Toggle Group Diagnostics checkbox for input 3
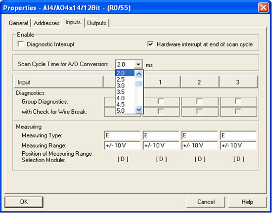 [238, 102]
